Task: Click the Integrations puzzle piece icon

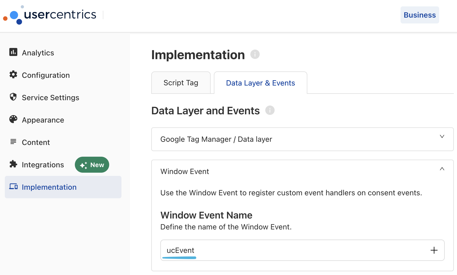Action: click(13, 164)
